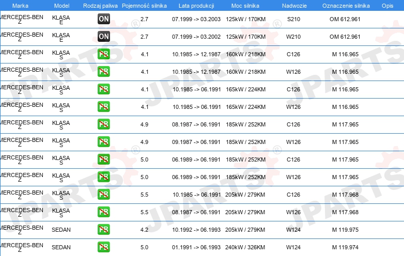
Task: Click the Marka column header
Action: tap(20, 5)
